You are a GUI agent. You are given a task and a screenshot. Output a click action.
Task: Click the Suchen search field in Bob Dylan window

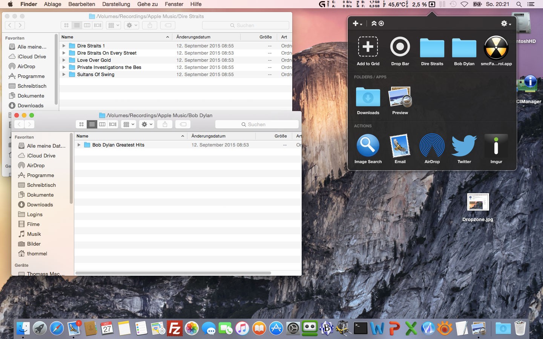click(257, 124)
